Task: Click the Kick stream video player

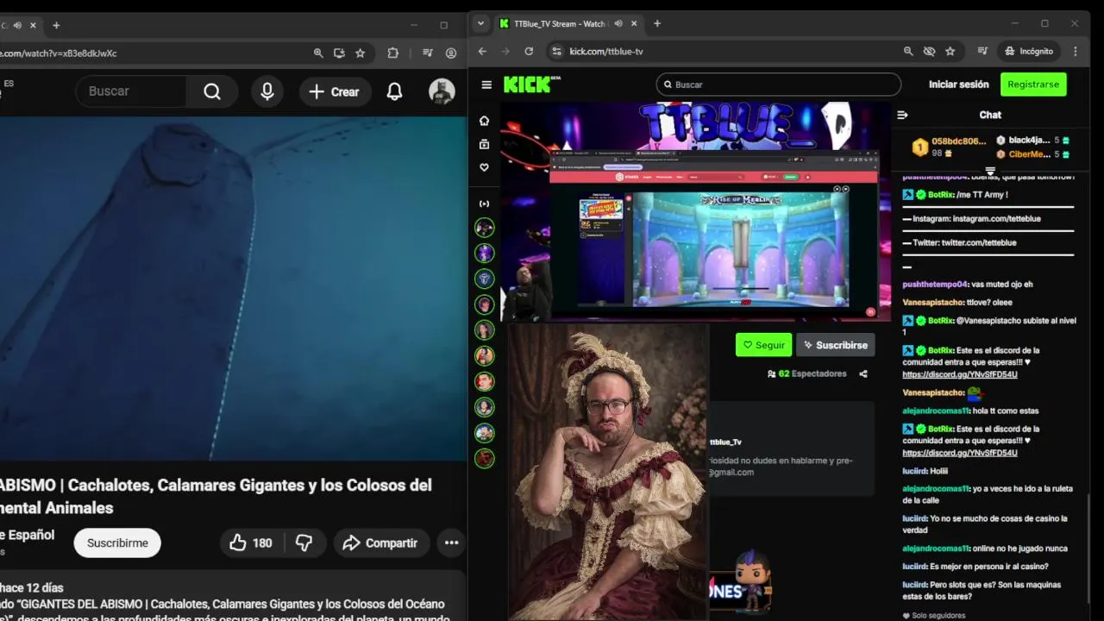Action: point(695,211)
